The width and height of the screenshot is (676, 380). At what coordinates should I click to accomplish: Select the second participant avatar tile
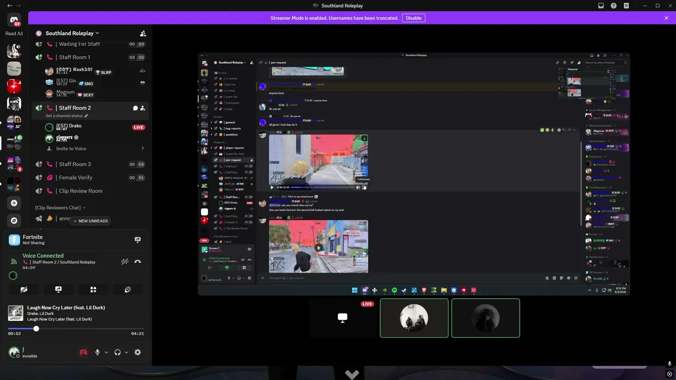[486, 318]
